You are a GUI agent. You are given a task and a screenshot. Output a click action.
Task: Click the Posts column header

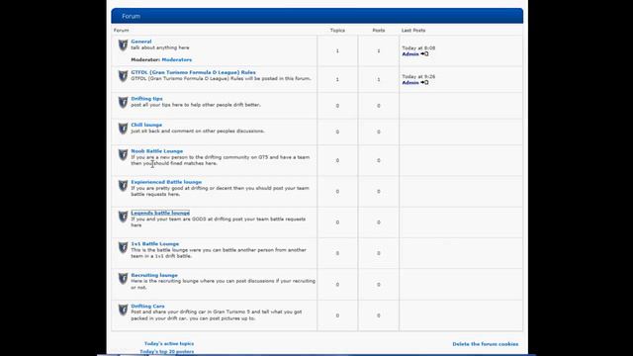[x=379, y=31]
